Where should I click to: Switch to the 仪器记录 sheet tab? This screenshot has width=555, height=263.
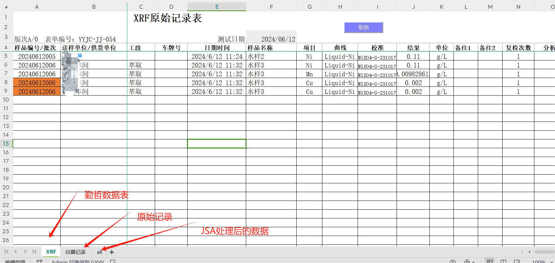pyautogui.click(x=76, y=252)
